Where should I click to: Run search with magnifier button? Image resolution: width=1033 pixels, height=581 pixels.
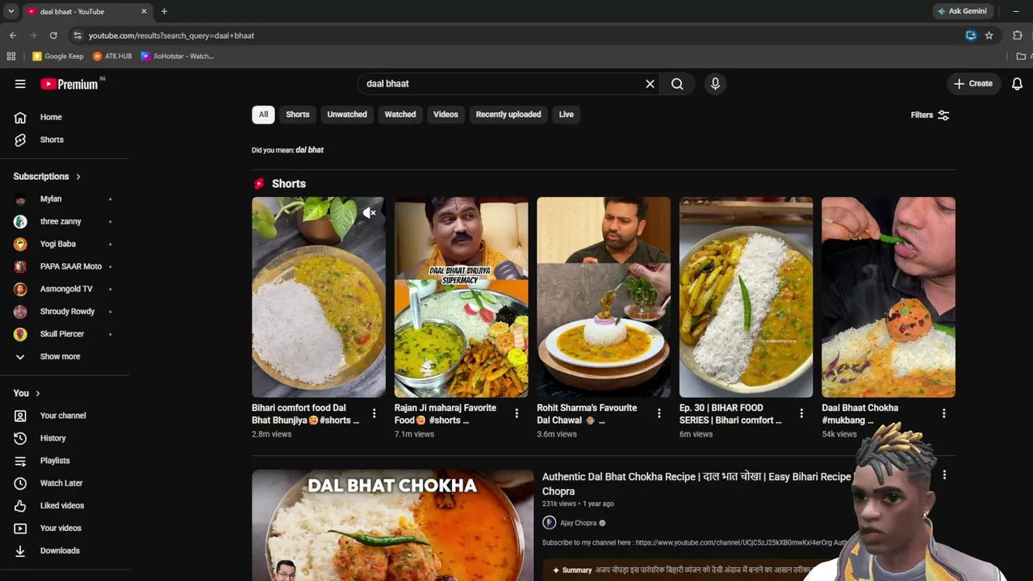(x=677, y=84)
